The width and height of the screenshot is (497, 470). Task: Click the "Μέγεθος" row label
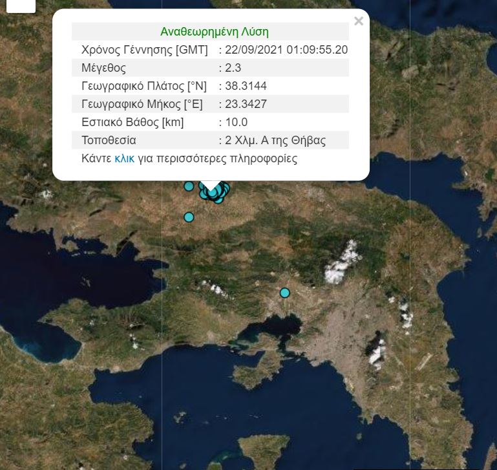(x=103, y=68)
